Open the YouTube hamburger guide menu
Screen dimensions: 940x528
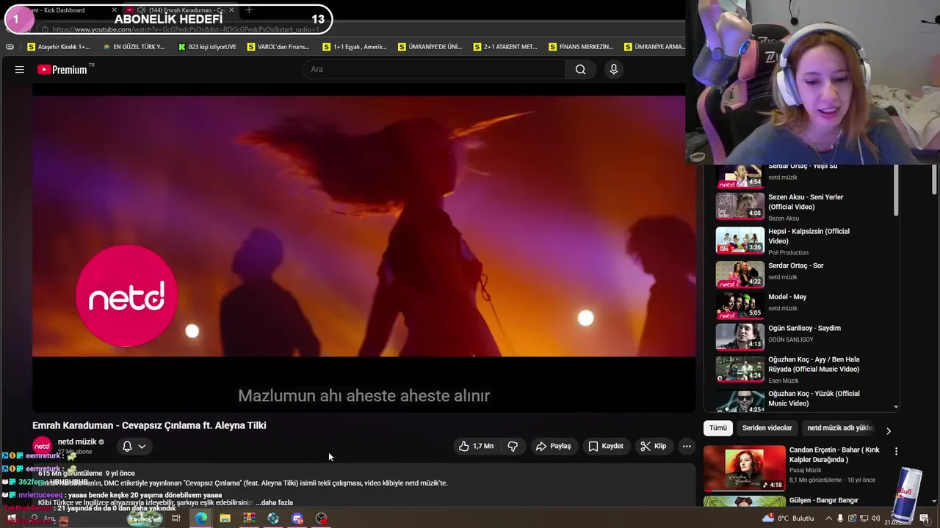tap(20, 70)
